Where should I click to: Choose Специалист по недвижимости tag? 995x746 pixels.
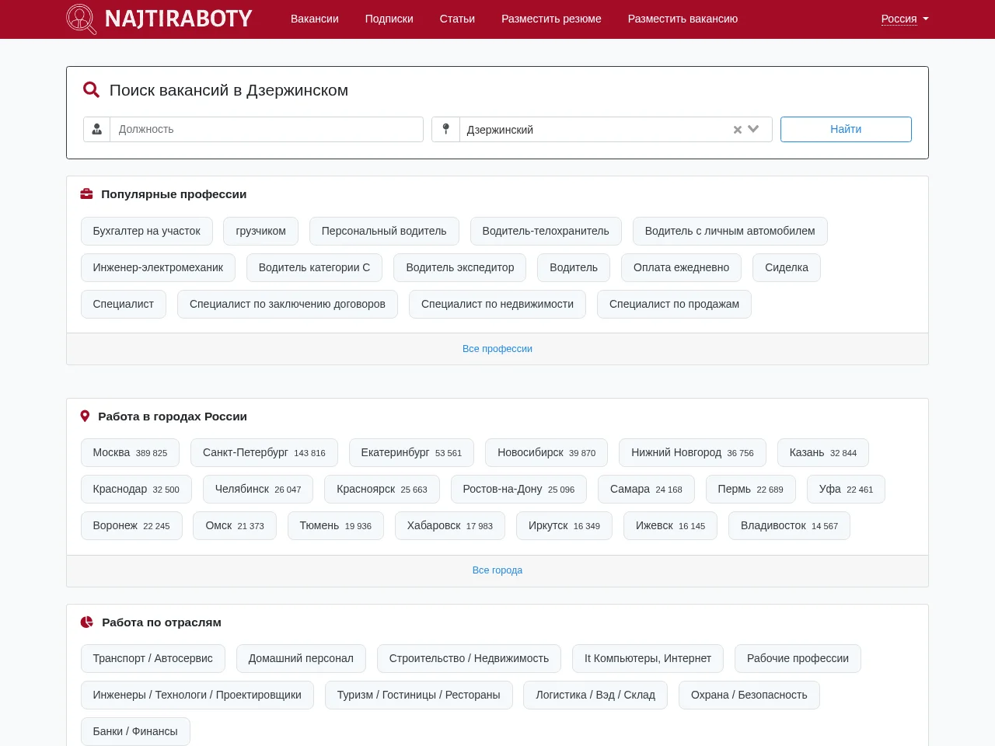point(497,304)
